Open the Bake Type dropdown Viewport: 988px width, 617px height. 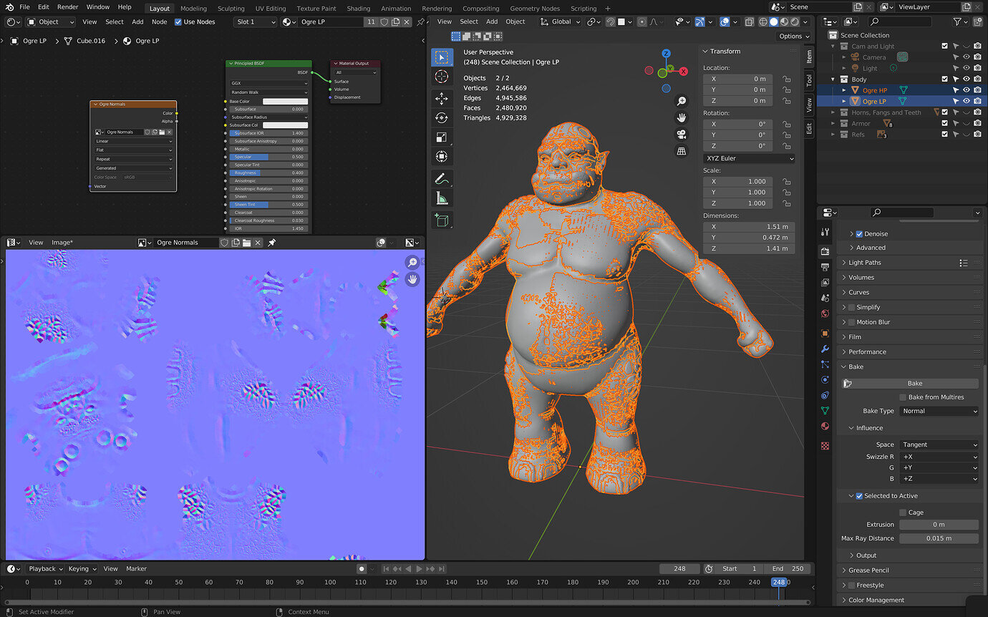(x=939, y=411)
